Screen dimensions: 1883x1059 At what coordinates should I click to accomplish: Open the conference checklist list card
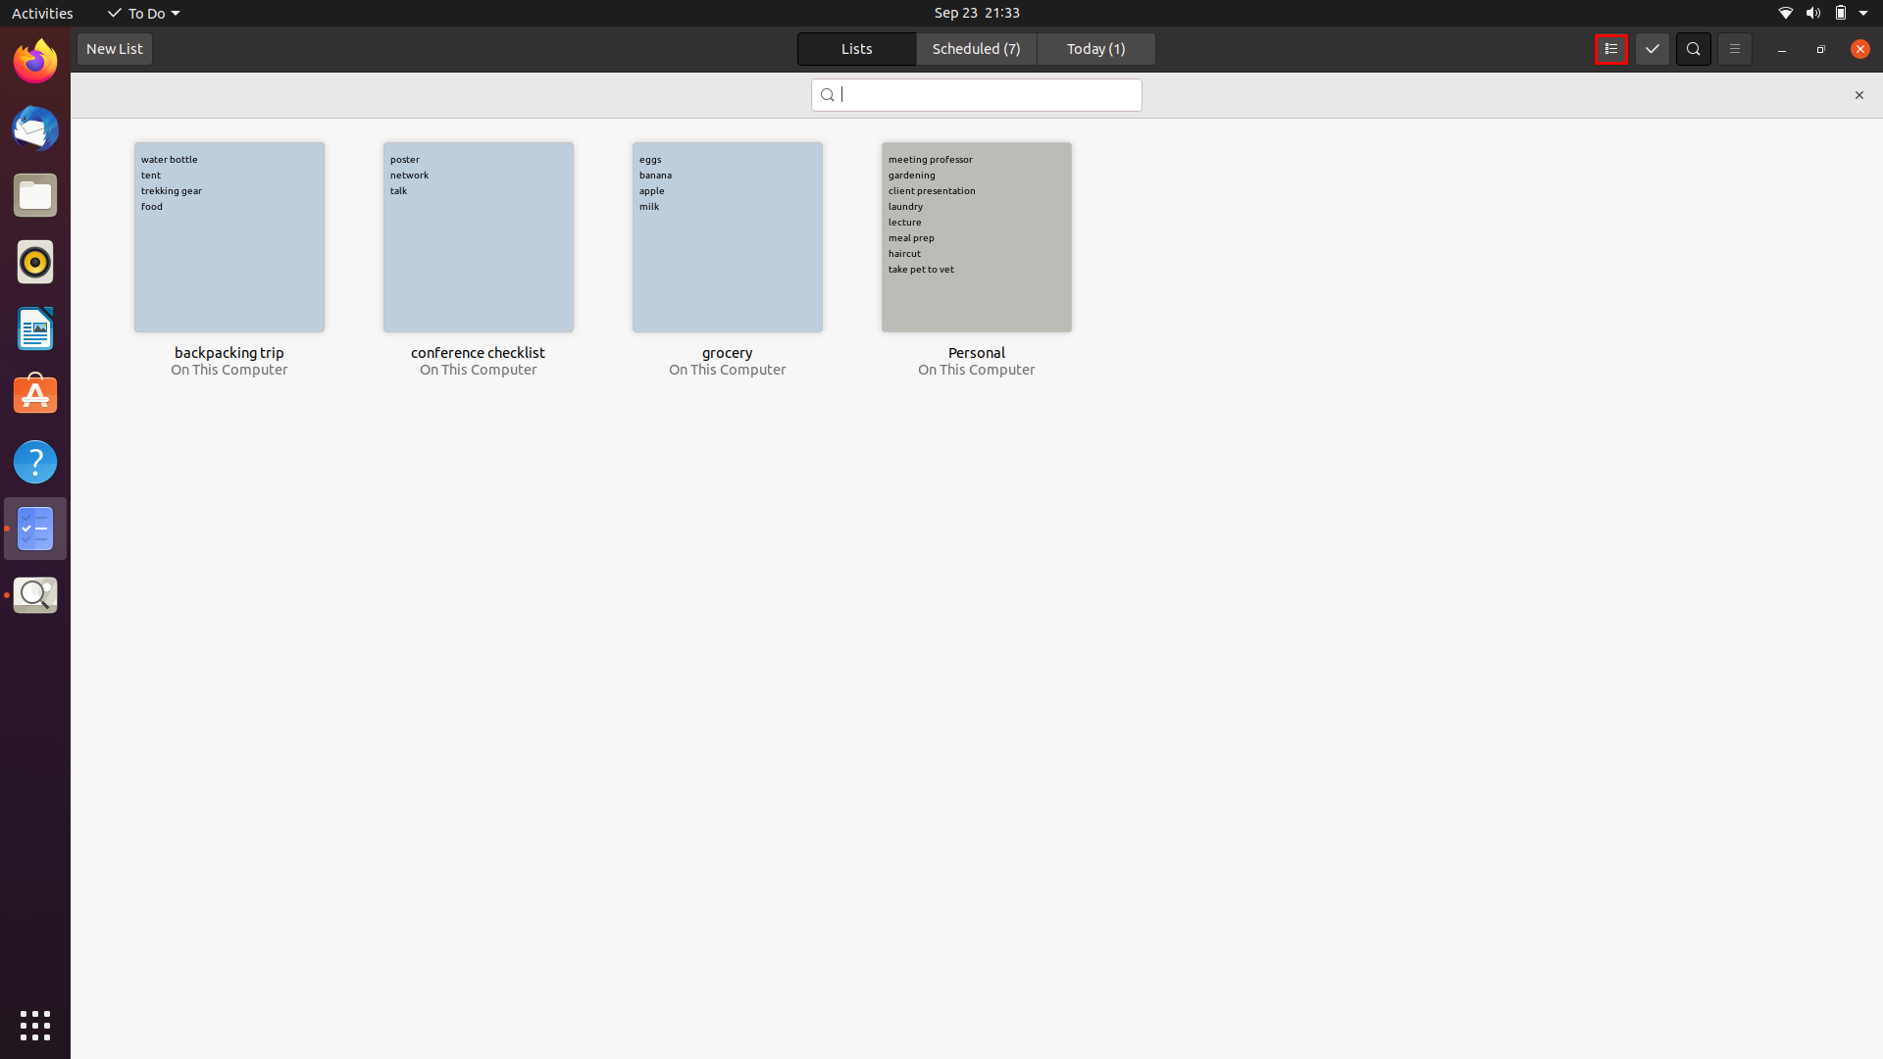(x=479, y=237)
